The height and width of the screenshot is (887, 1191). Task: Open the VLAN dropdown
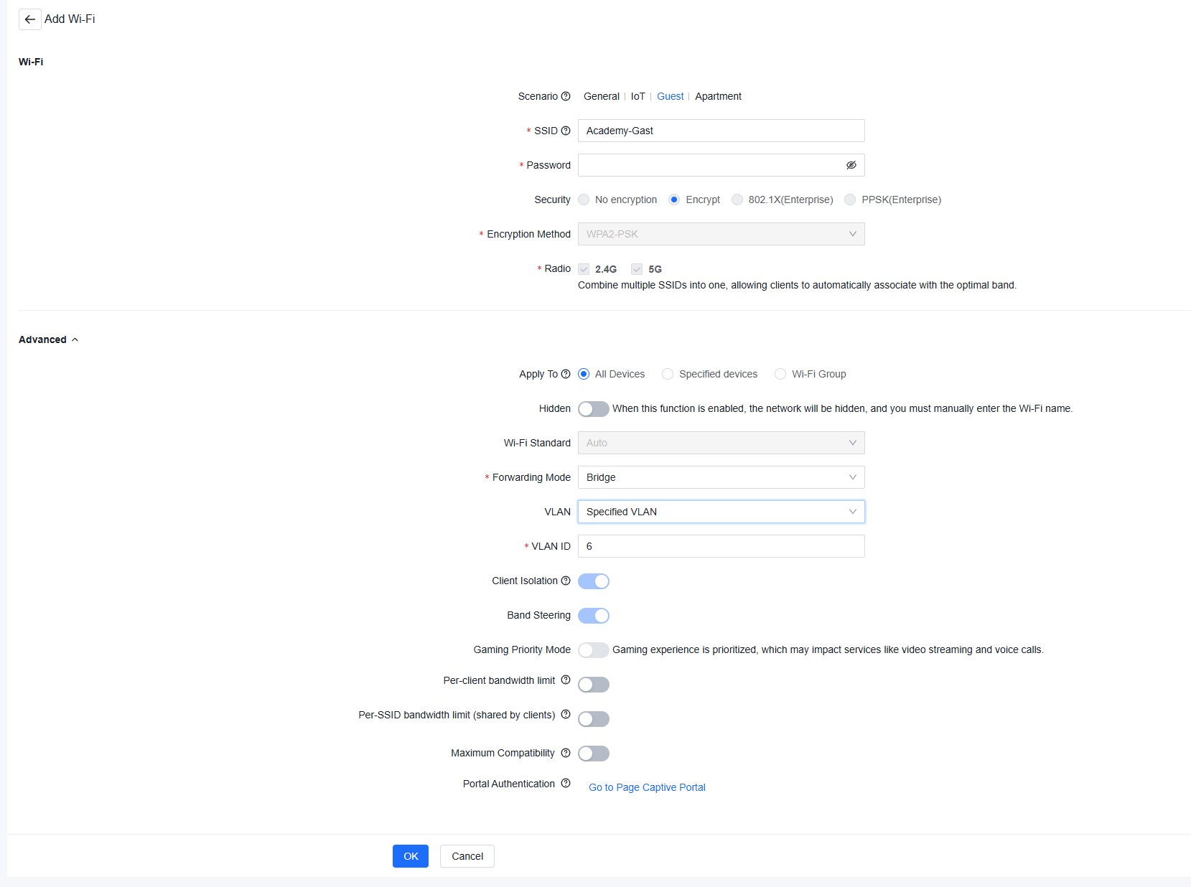coord(721,512)
